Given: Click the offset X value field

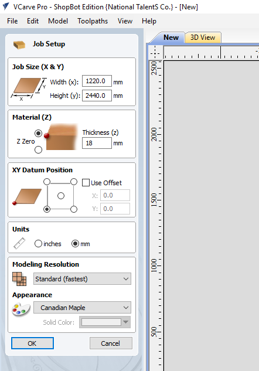Looking at the screenshot, I should pos(115,195).
